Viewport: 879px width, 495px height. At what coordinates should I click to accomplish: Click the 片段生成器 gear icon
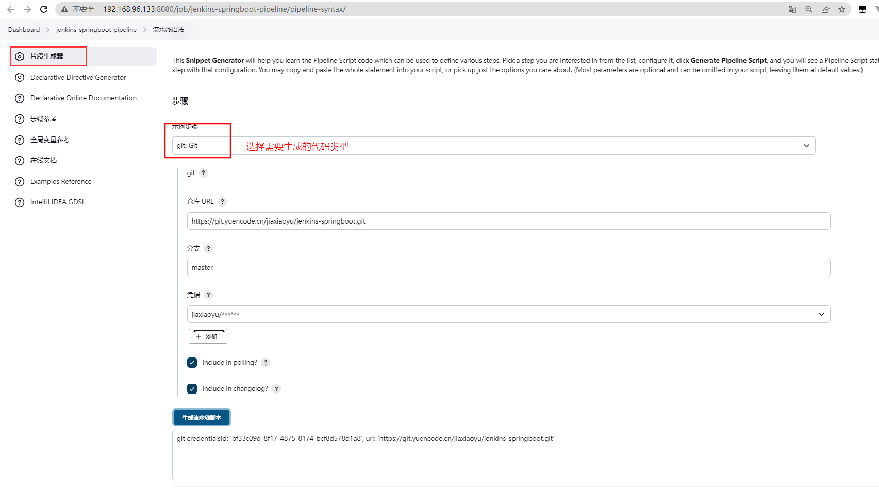point(20,57)
